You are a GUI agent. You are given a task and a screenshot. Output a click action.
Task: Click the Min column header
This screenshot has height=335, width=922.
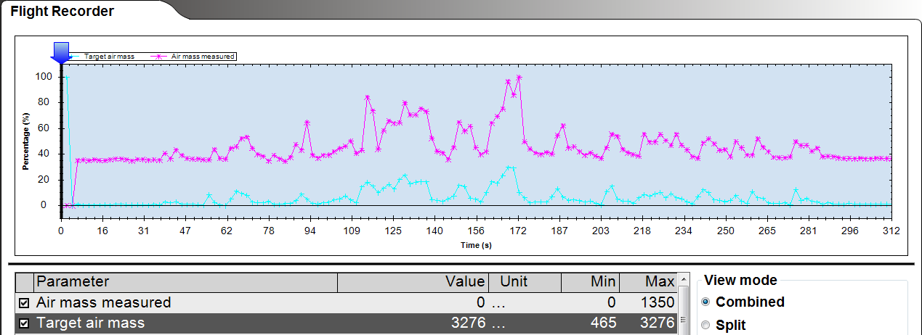coord(589,281)
